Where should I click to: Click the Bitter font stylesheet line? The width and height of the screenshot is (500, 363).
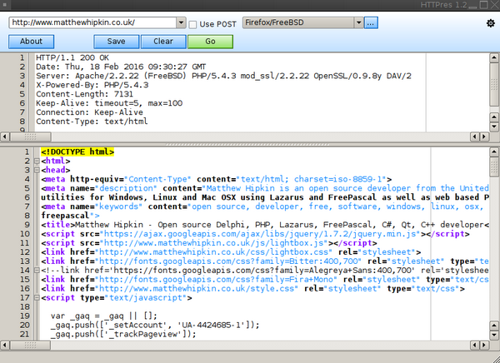265,261
